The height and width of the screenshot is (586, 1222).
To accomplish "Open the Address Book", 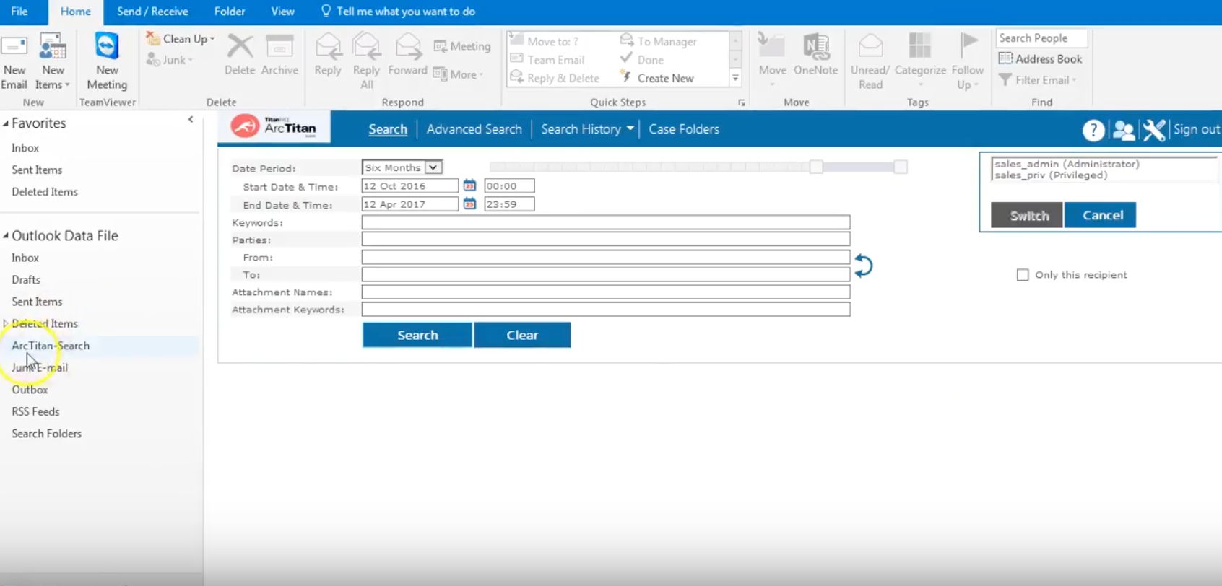I will (1041, 59).
